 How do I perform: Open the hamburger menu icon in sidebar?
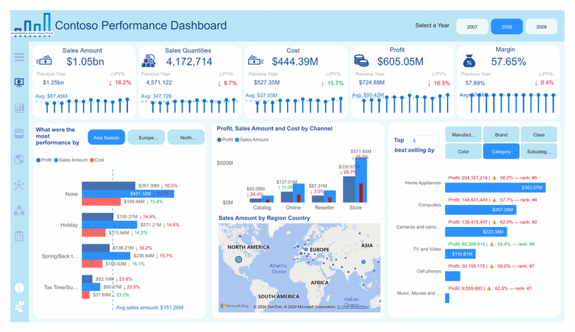pos(19,57)
